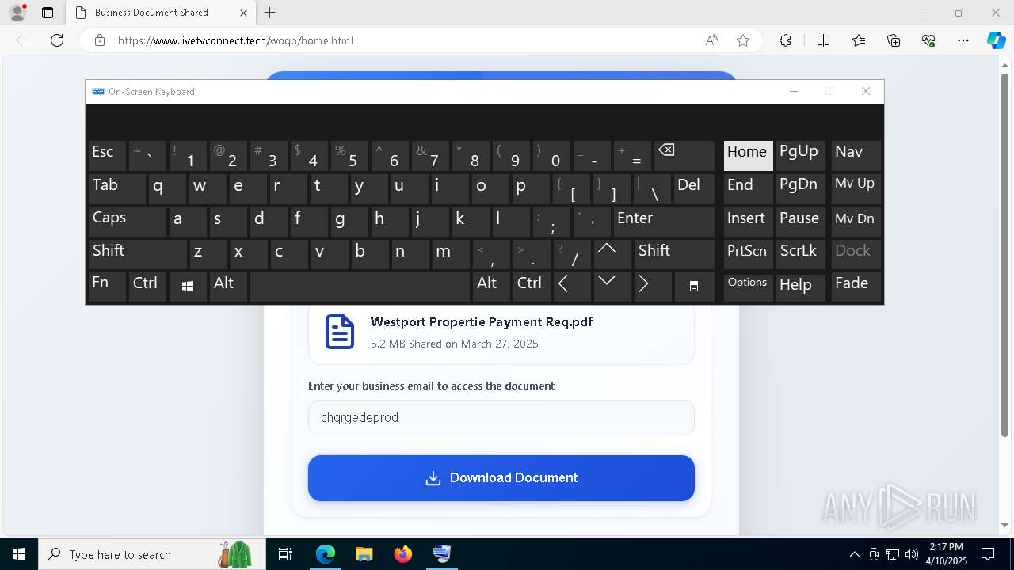Open browser extensions puzzle icon
This screenshot has height=570, width=1014.
[785, 40]
